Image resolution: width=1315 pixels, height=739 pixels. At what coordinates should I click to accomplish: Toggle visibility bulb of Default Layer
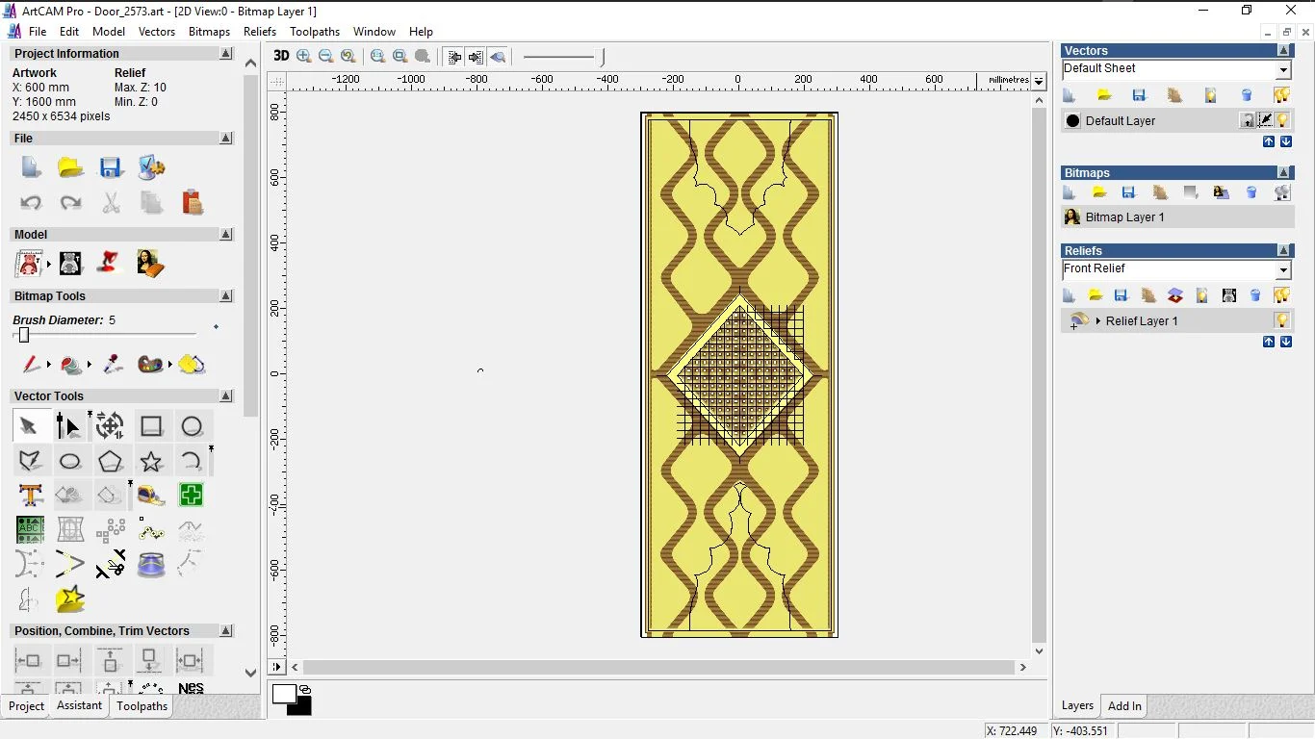(1282, 120)
